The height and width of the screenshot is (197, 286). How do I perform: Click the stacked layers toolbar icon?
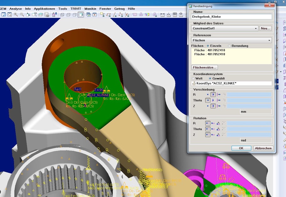(x=40, y=15)
